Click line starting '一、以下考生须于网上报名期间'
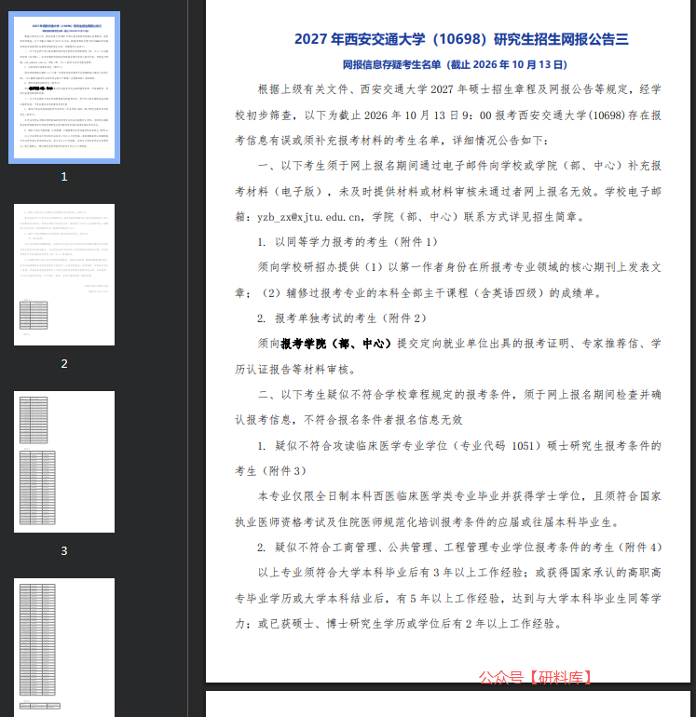 (x=459, y=166)
